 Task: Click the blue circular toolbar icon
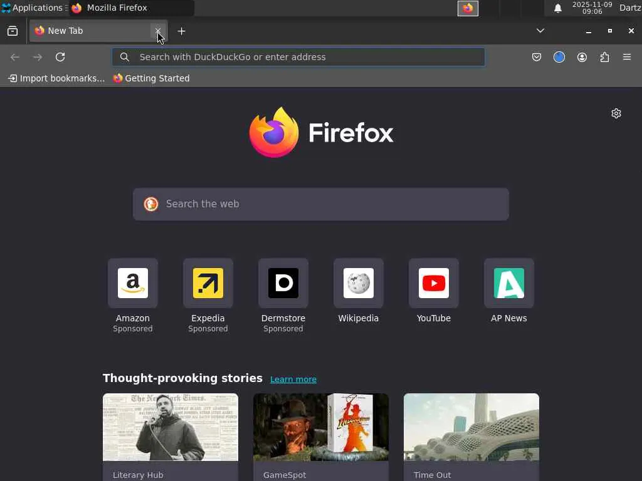coord(559,57)
